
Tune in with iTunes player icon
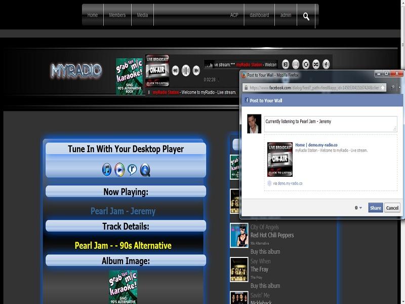pos(107,170)
